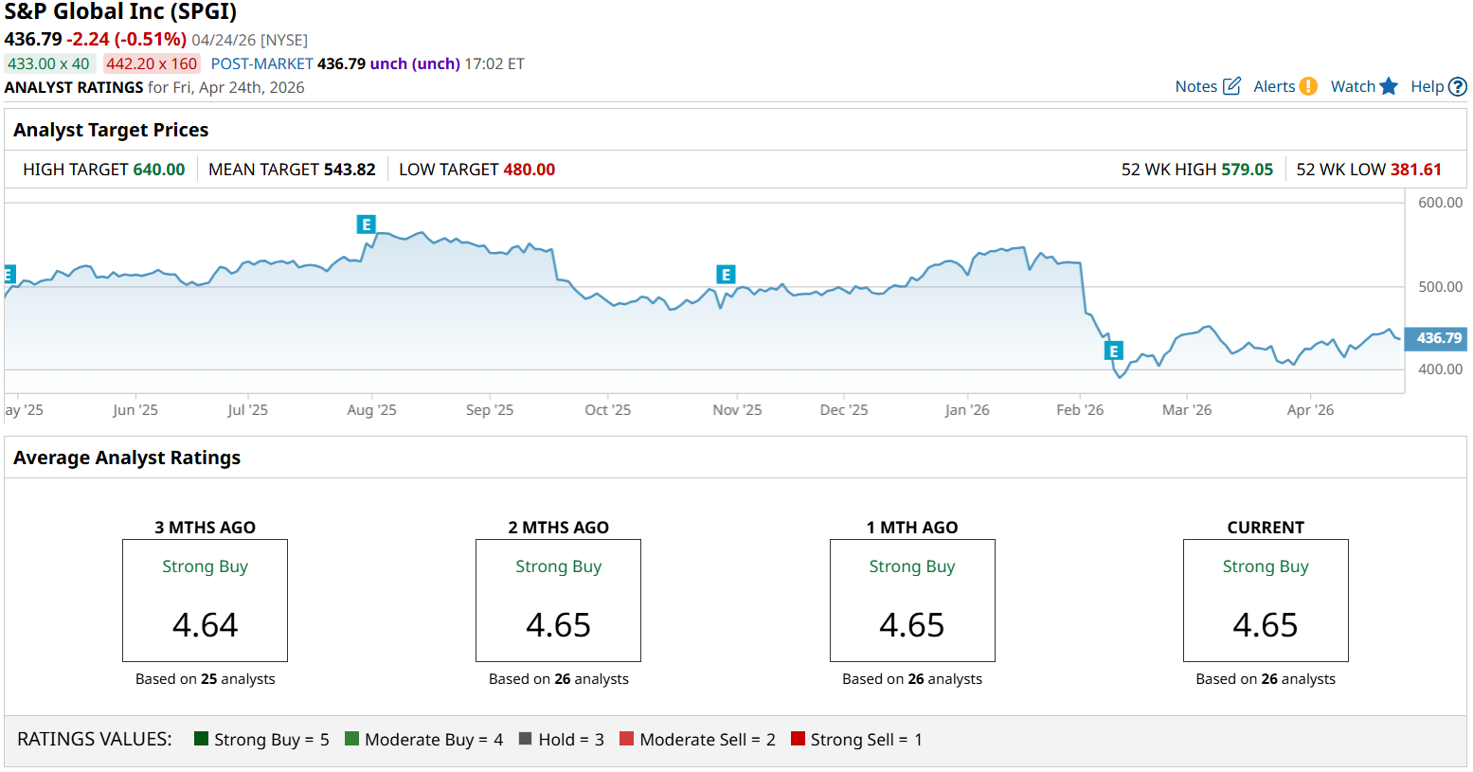Select the earnings marker at chart's left edge
Screen dimensions: 1473x772
click(x=9, y=275)
